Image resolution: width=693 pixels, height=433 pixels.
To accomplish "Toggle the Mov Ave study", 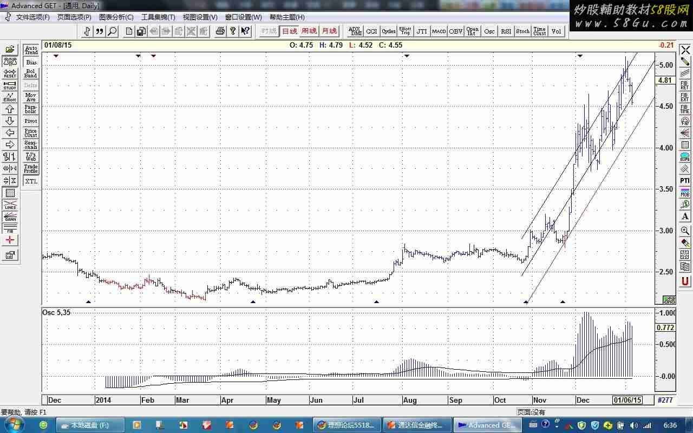I will [x=31, y=97].
